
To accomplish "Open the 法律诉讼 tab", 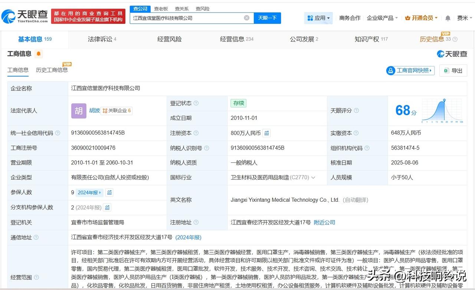I will tap(102, 39).
